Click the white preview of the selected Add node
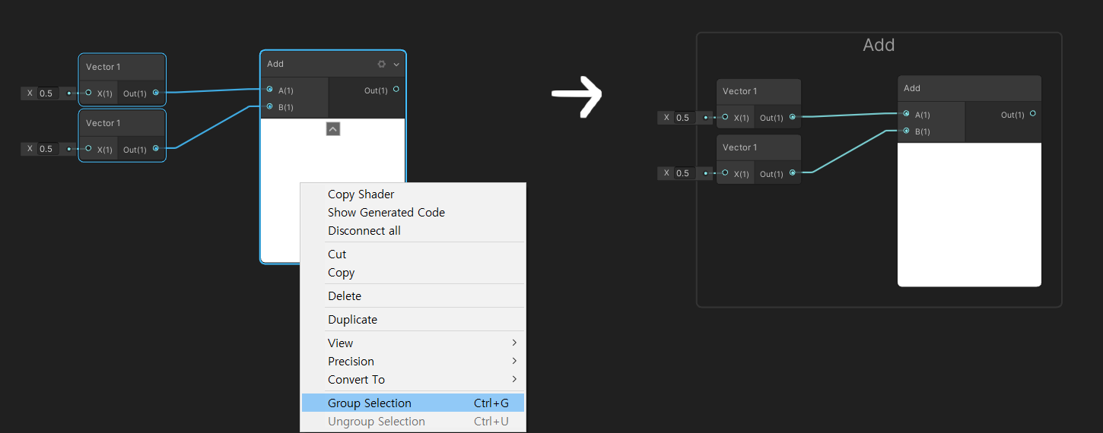The image size is (1103, 433). 333,190
